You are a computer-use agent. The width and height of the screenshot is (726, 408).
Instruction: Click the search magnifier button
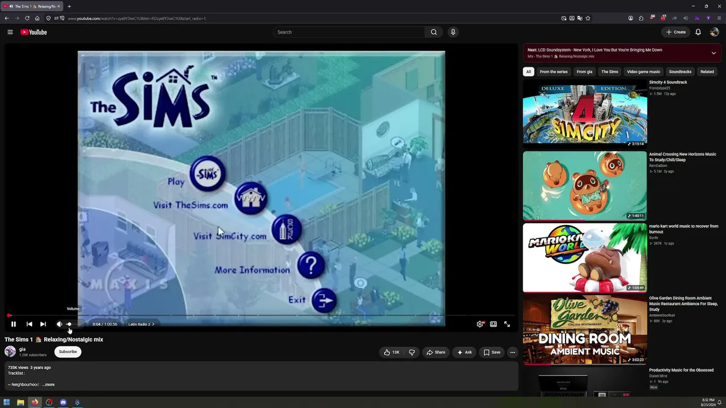(x=434, y=32)
